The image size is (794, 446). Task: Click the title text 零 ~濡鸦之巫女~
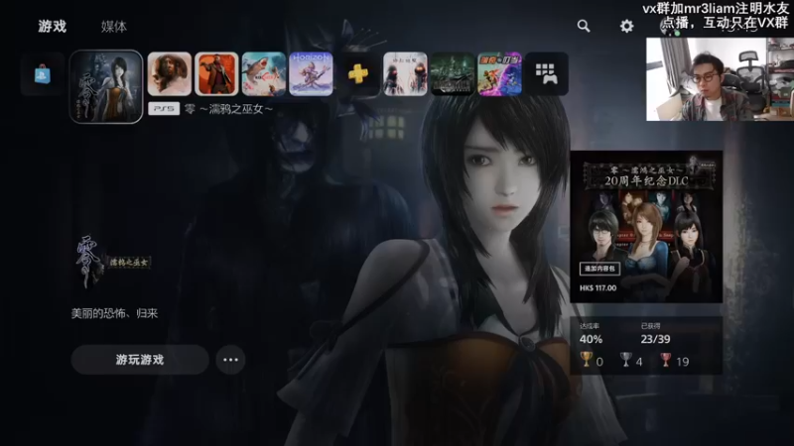229,109
